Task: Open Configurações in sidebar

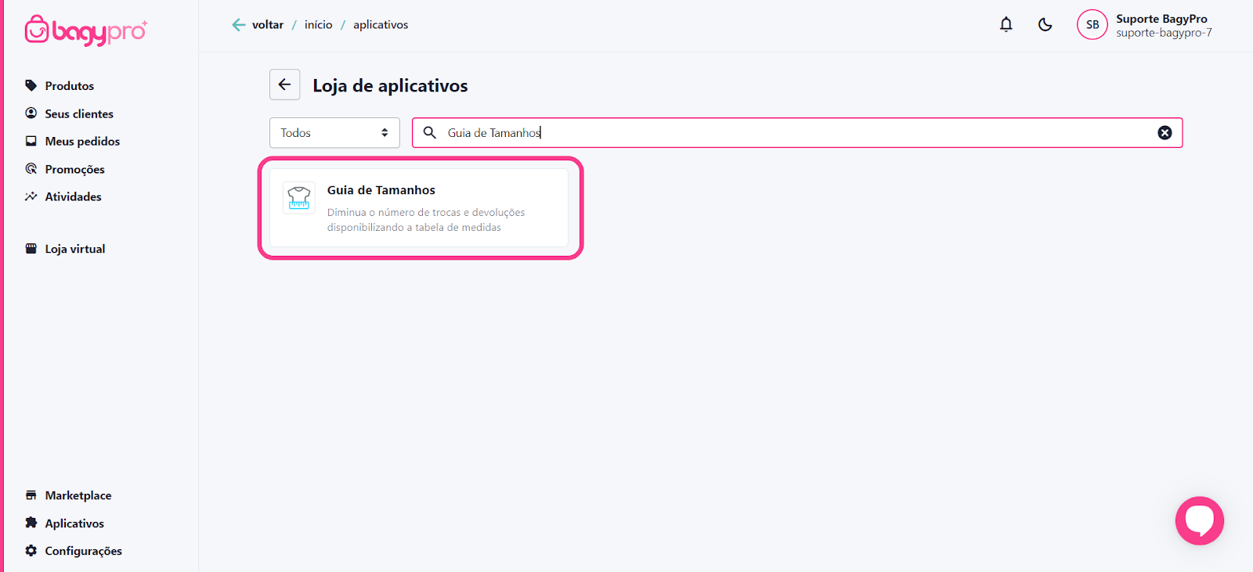Action: point(74,551)
